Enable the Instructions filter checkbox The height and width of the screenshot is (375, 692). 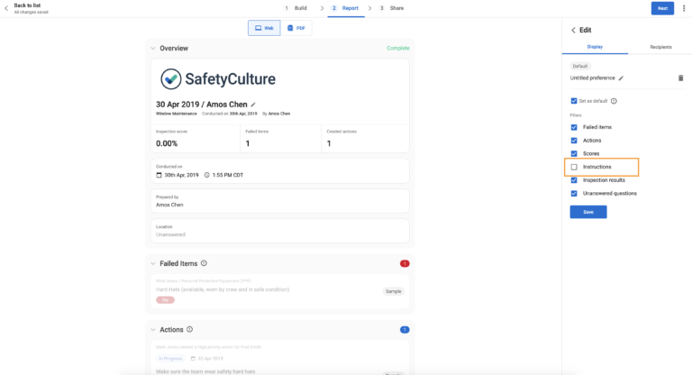[574, 167]
